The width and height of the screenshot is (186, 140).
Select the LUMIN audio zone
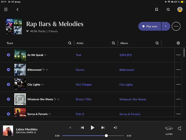(169, 130)
